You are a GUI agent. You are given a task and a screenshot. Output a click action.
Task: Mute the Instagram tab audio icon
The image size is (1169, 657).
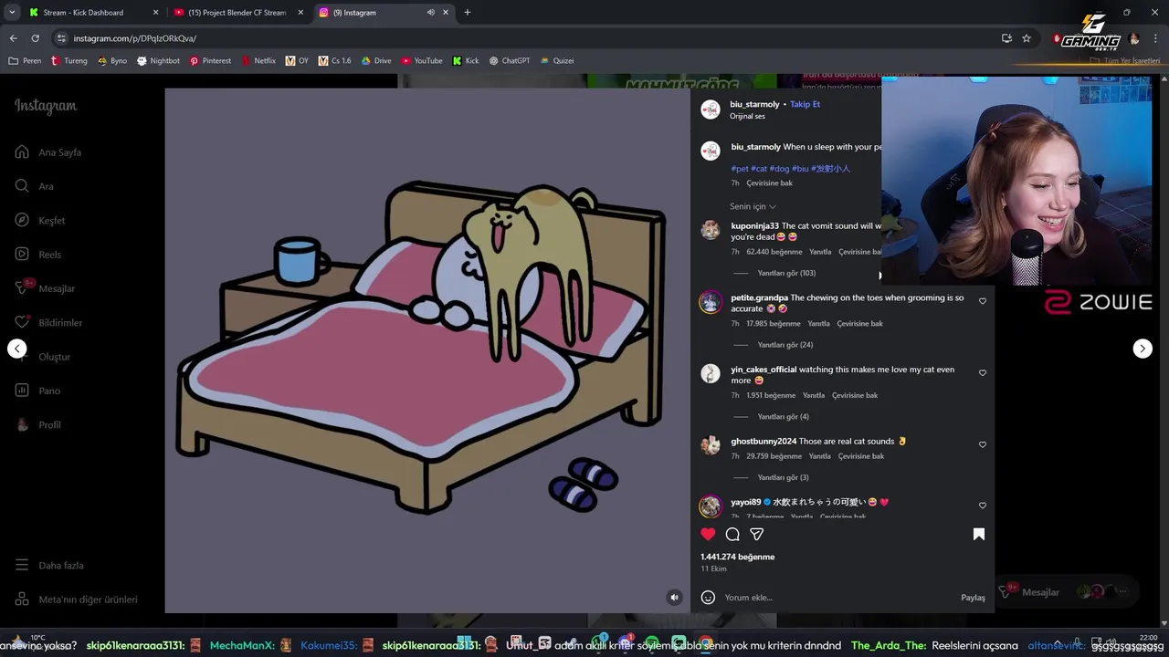430,13
